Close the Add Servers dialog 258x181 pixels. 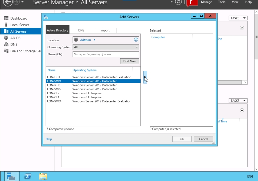pyautogui.click(x=210, y=16)
